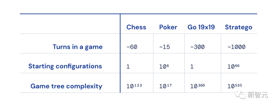
Task: Click the Starting configurations row label
Action: coord(65,66)
